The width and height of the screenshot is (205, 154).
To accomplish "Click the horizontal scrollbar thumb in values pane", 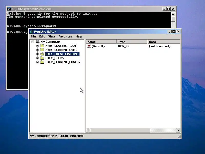I will point(120,130).
